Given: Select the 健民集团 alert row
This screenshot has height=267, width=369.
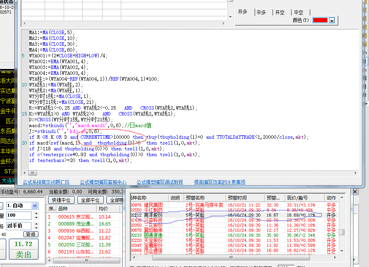Looking at the screenshot, I should 234,205.
